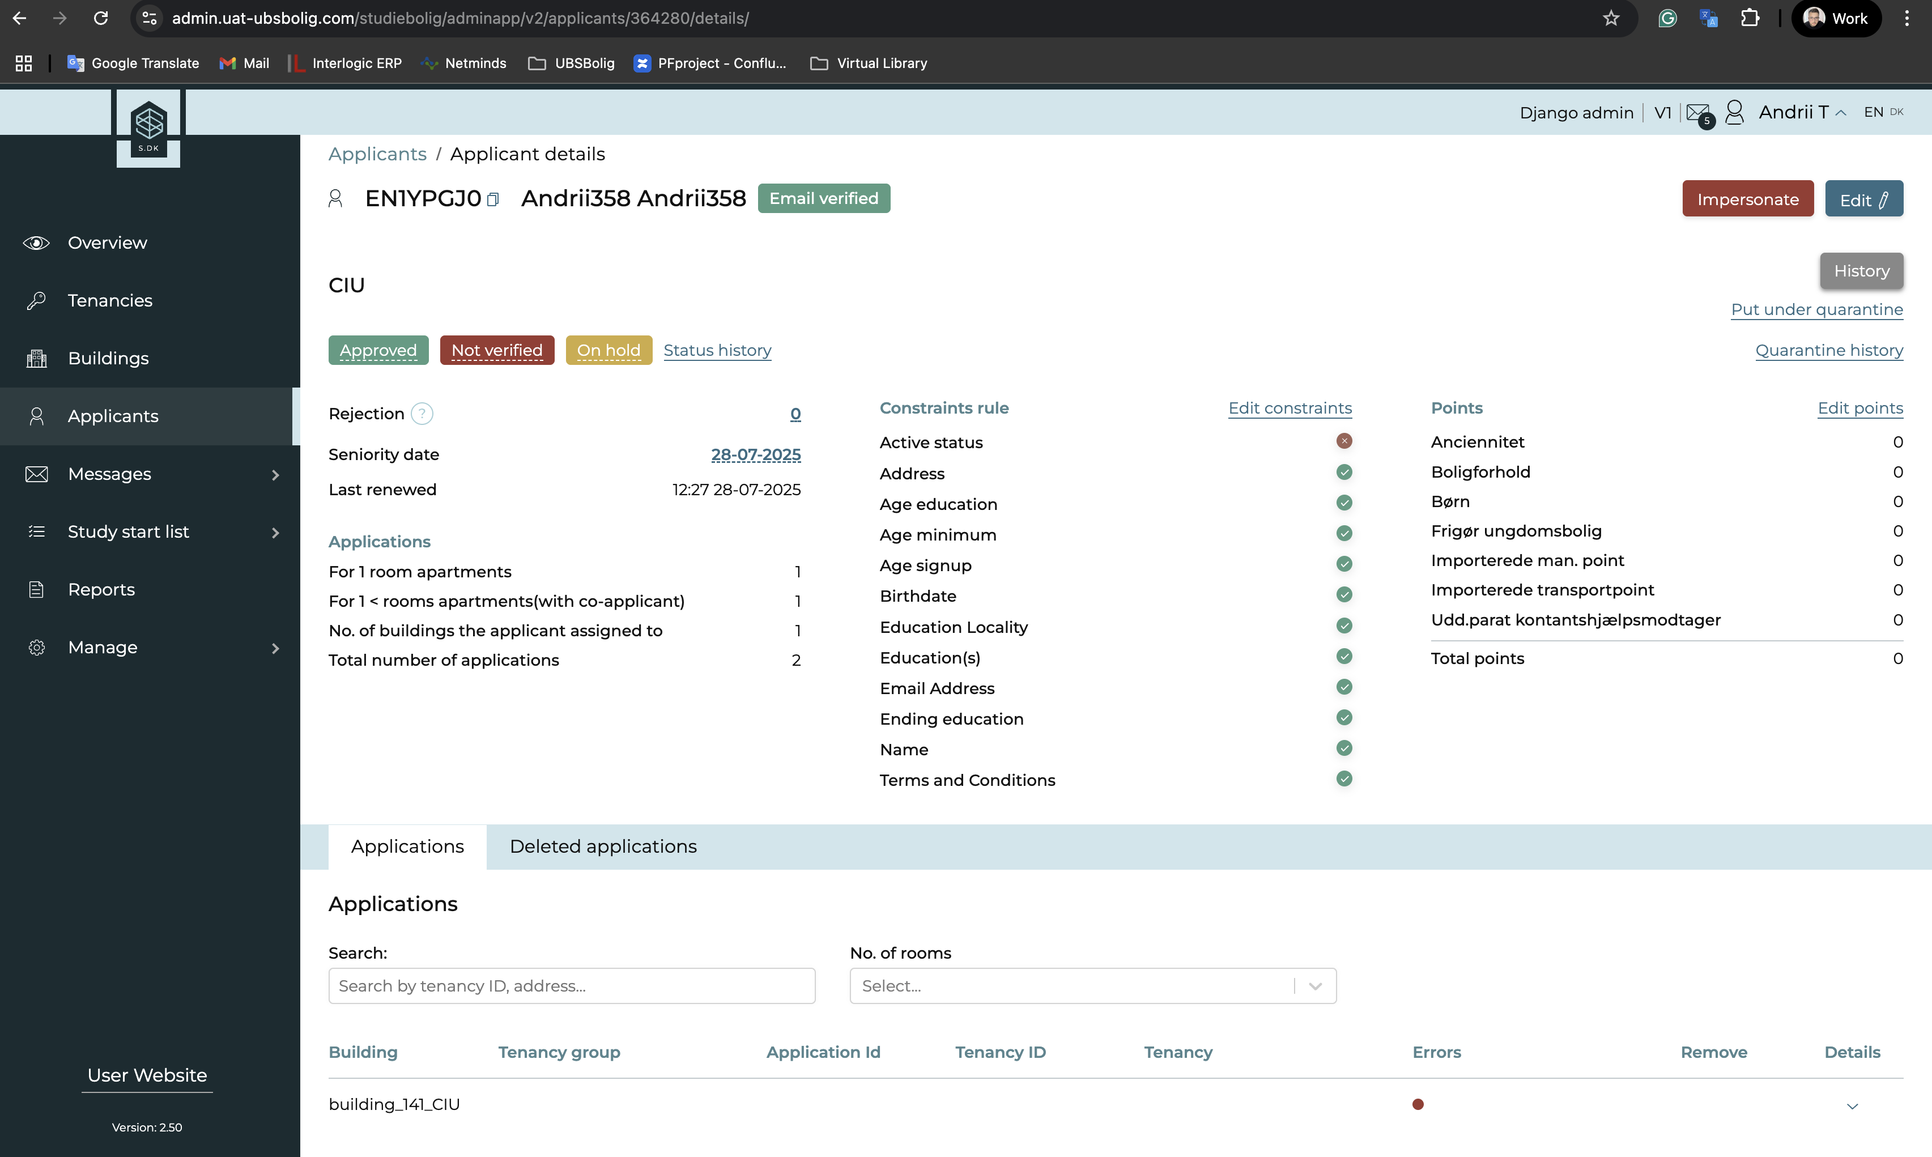Image resolution: width=1932 pixels, height=1157 pixels.
Task: Click the Manage gear icon
Action: [36, 648]
